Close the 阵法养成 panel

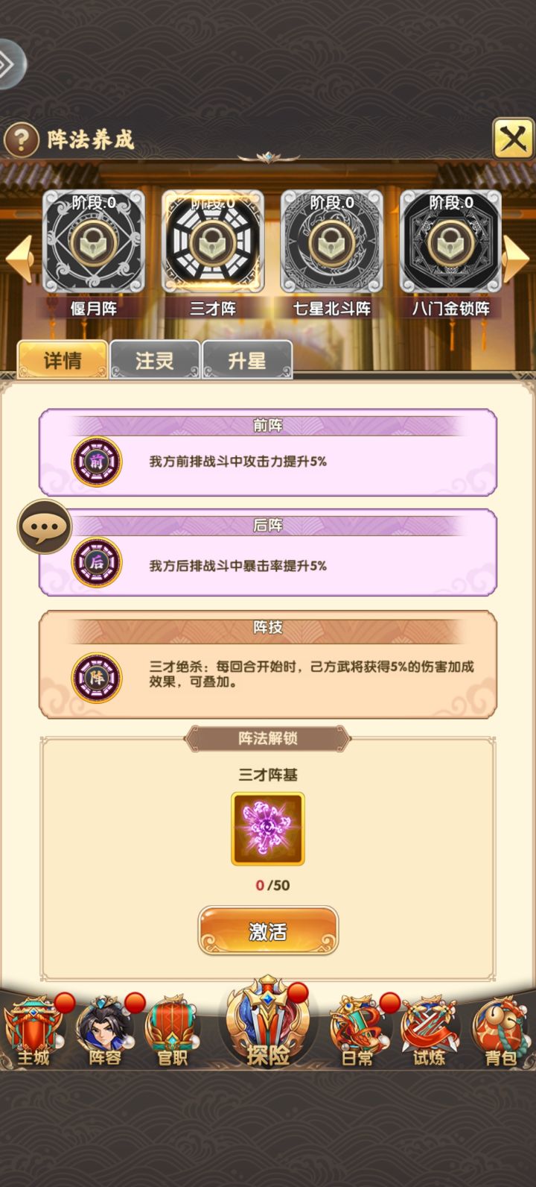[x=513, y=138]
